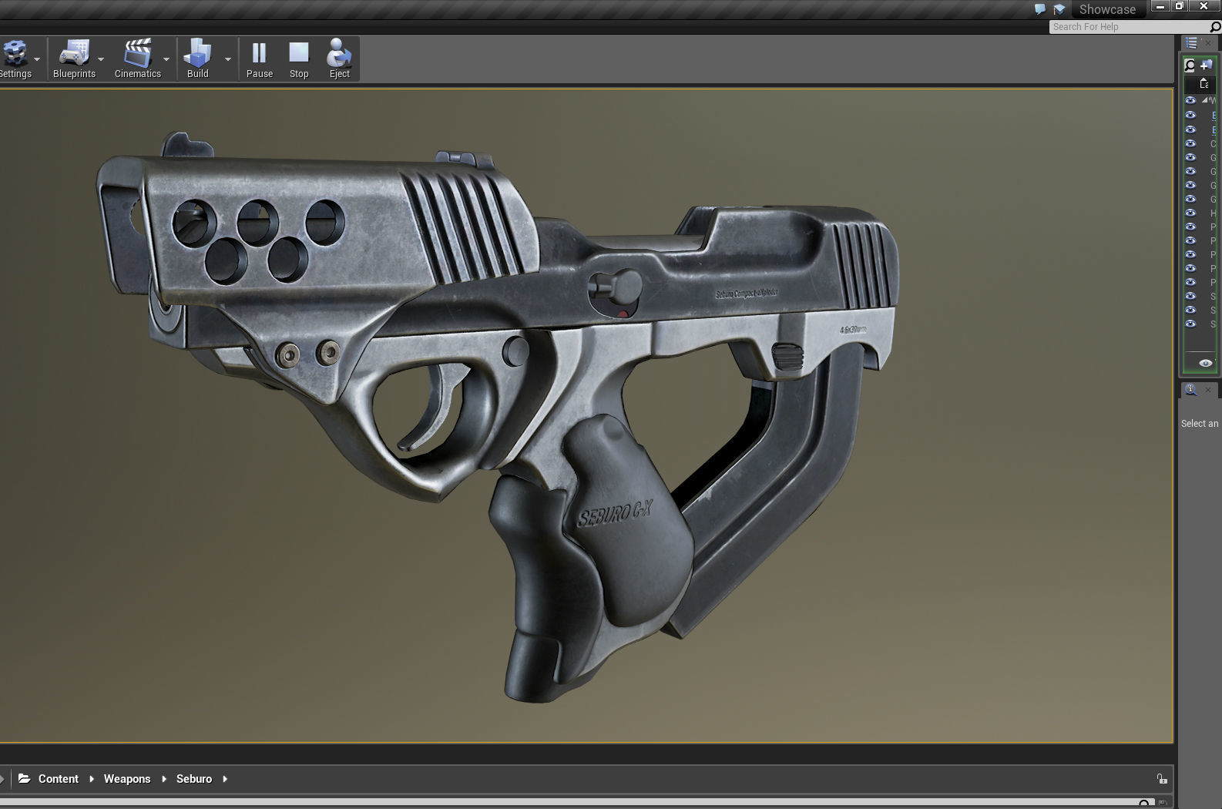Open the editor Settings toolbar button

pos(15,59)
